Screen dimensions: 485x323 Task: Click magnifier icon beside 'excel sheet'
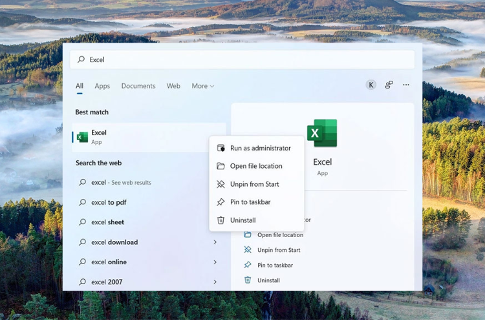[82, 222]
